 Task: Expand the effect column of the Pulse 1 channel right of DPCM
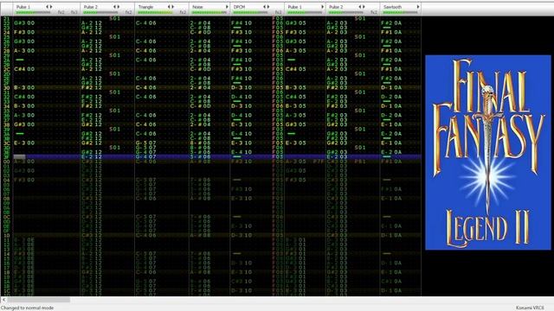323,7
